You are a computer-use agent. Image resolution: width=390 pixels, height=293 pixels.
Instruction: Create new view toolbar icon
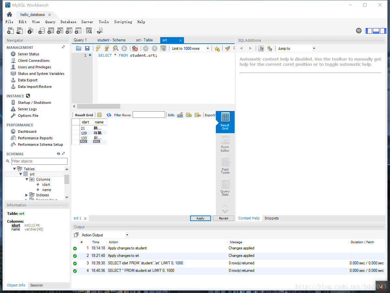60,31
